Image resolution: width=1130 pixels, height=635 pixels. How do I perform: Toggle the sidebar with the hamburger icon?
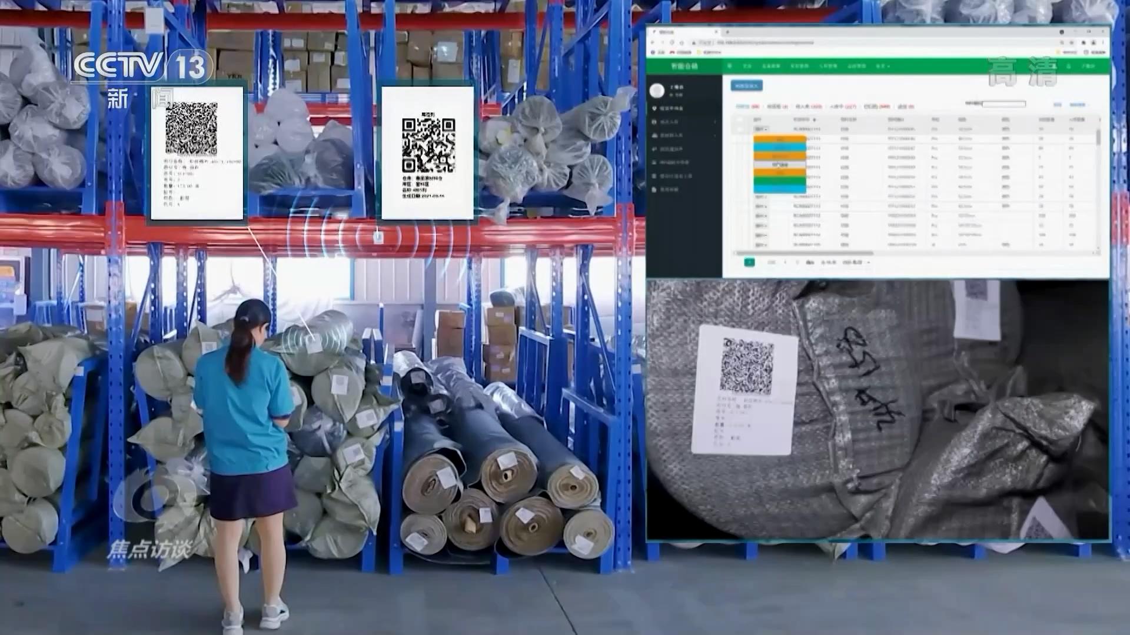coord(730,66)
